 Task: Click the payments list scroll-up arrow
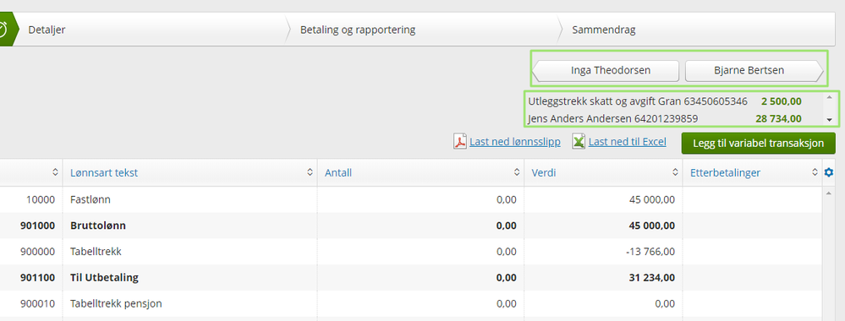pos(830,97)
